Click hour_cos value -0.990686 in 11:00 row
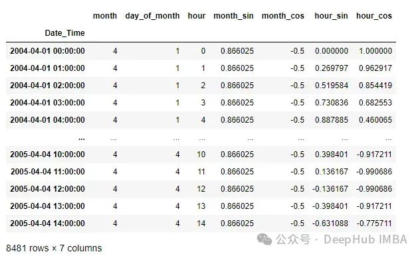 [374, 172]
